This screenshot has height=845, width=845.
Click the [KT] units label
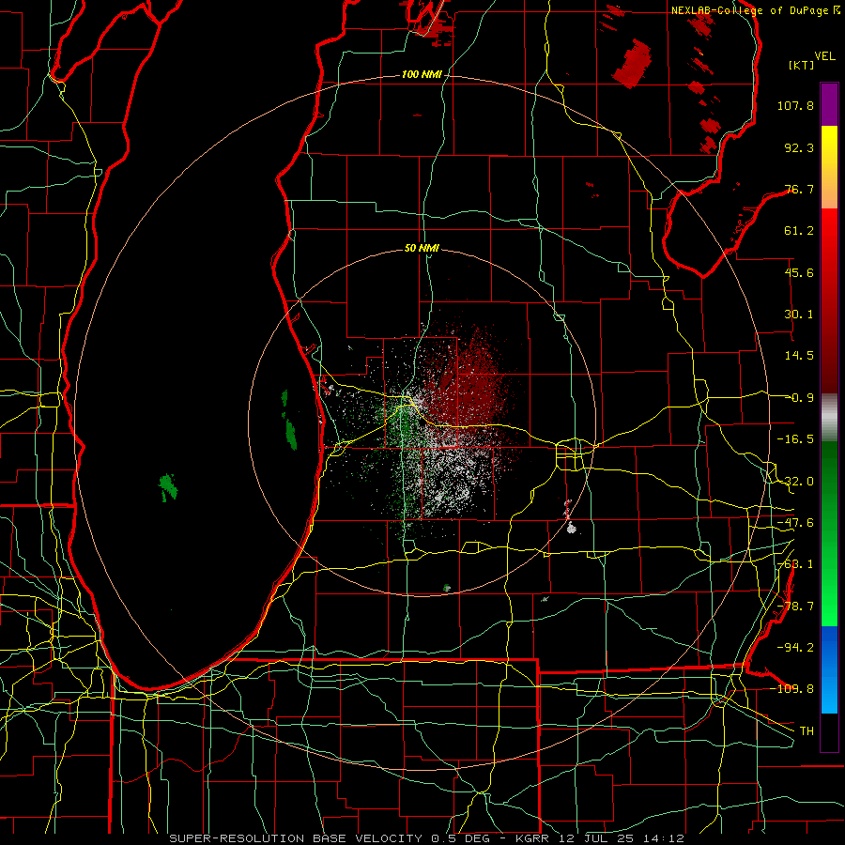point(801,65)
